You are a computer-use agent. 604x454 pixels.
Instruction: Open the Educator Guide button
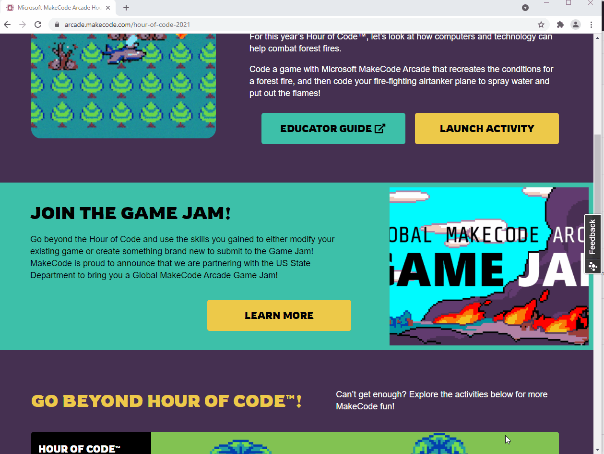click(333, 128)
